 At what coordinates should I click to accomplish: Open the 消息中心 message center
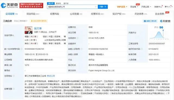(x=158, y=7)
